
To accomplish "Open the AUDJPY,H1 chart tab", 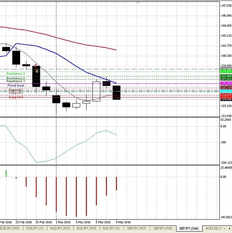I will coord(111,228).
